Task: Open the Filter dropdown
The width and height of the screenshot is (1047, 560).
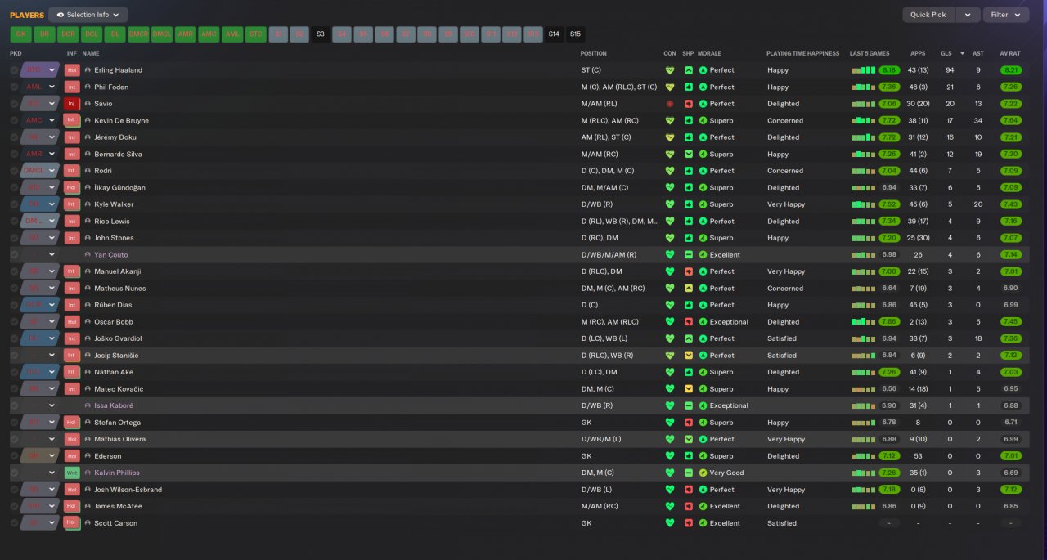Action: pyautogui.click(x=1006, y=15)
